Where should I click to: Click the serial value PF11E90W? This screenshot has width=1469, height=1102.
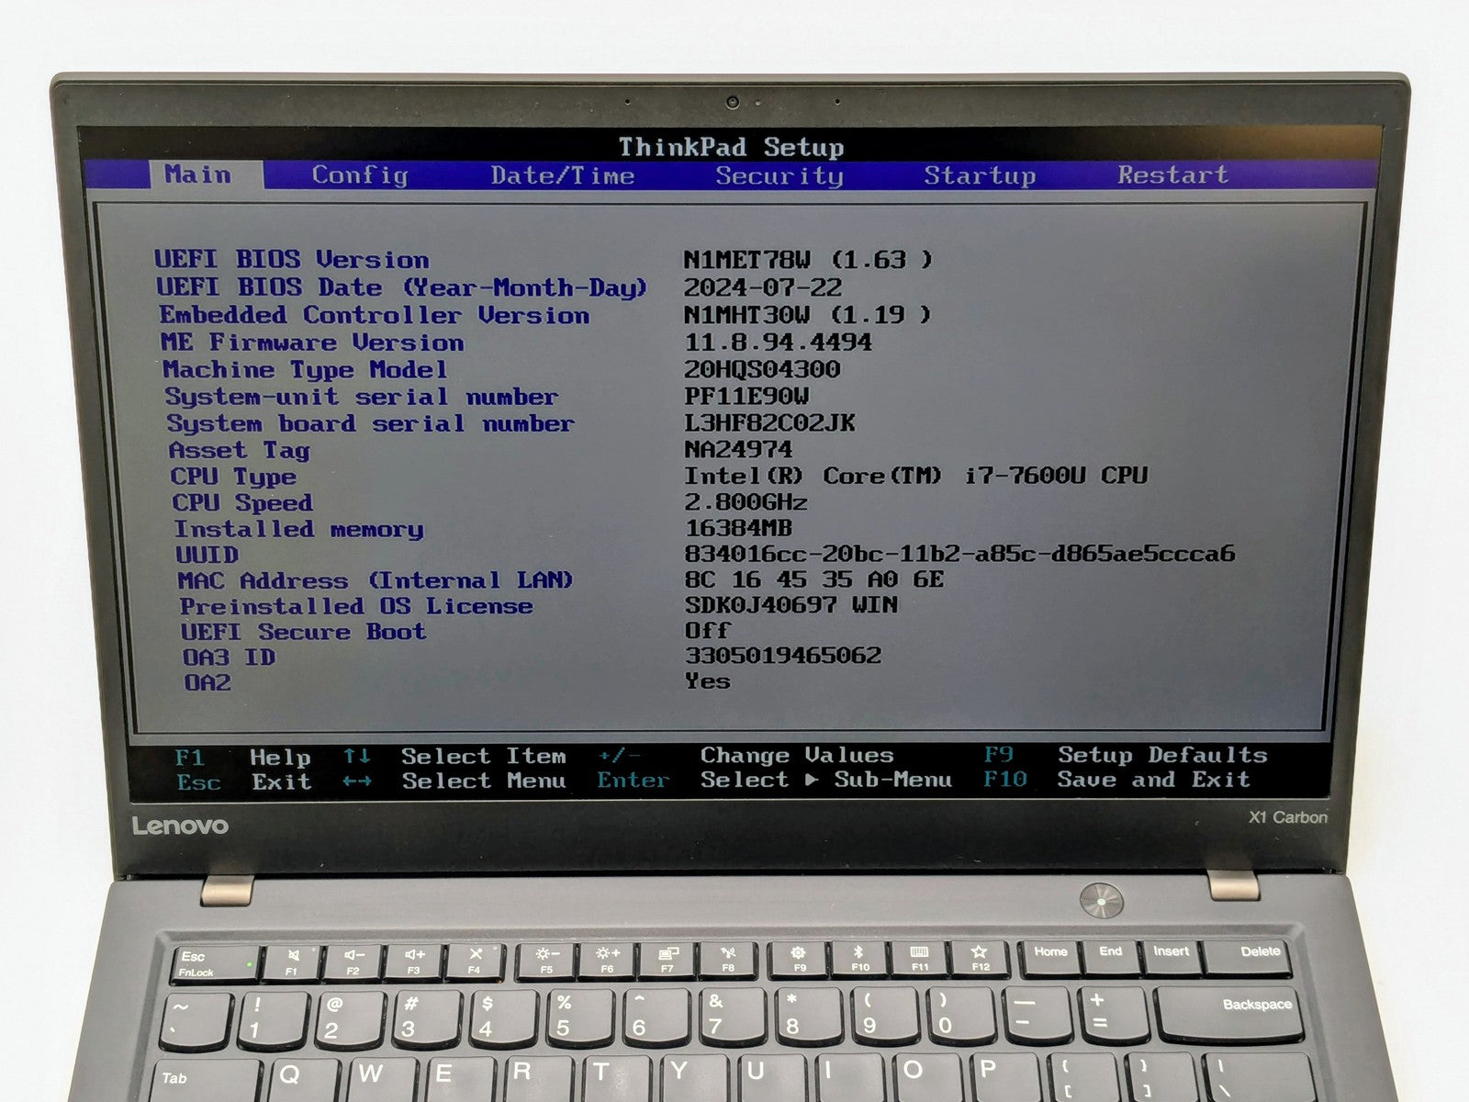pyautogui.click(x=747, y=396)
